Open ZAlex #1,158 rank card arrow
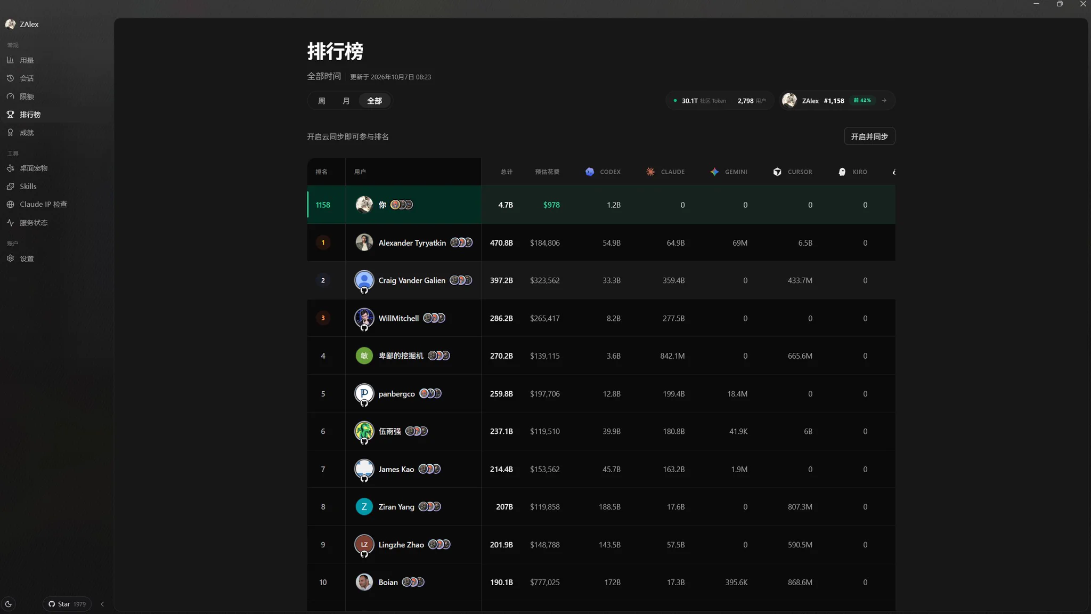Viewport: 1091px width, 614px height. click(x=884, y=100)
